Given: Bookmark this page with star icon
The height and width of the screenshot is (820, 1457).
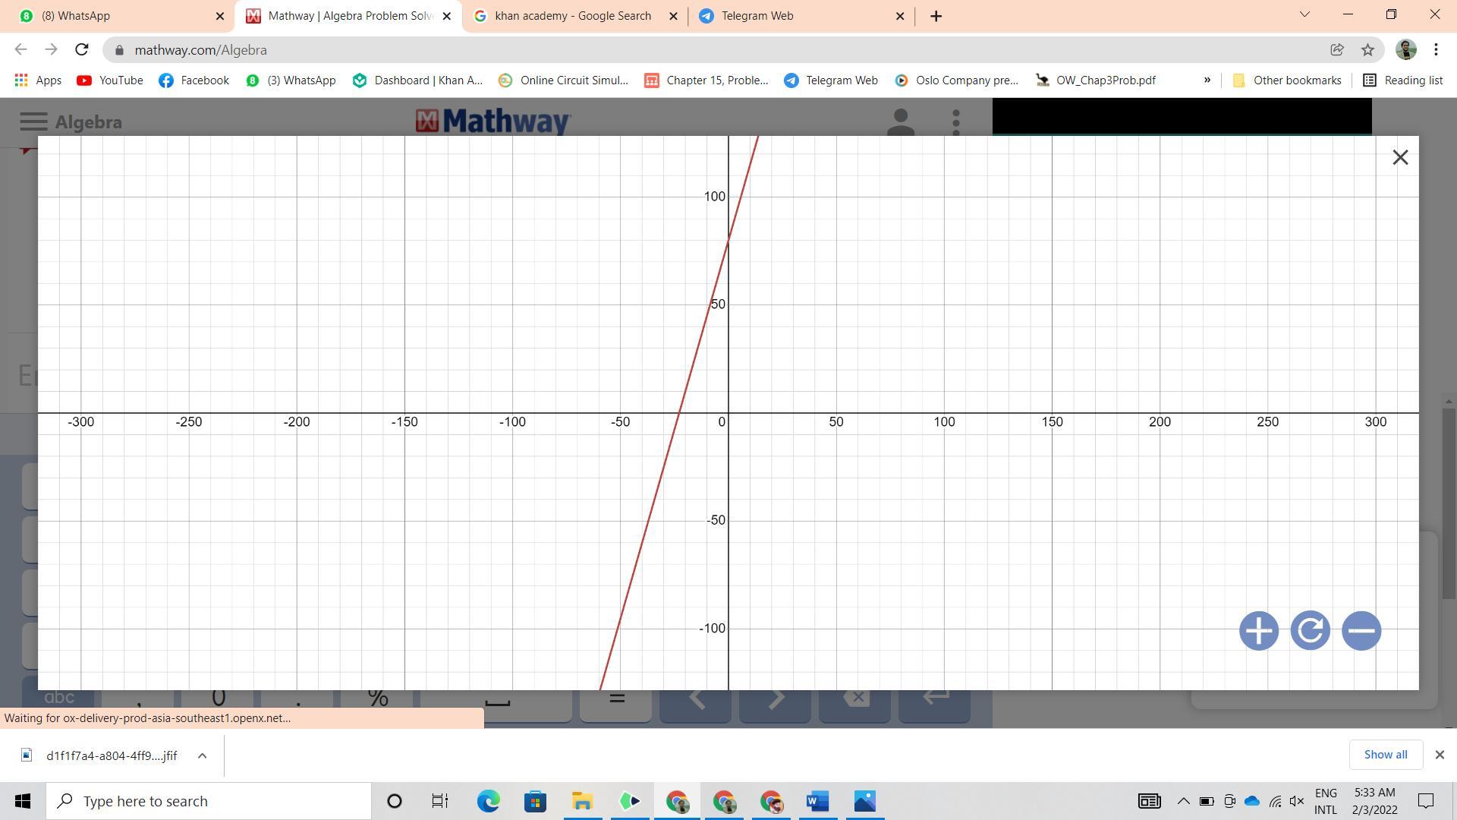Looking at the screenshot, I should tap(1367, 50).
